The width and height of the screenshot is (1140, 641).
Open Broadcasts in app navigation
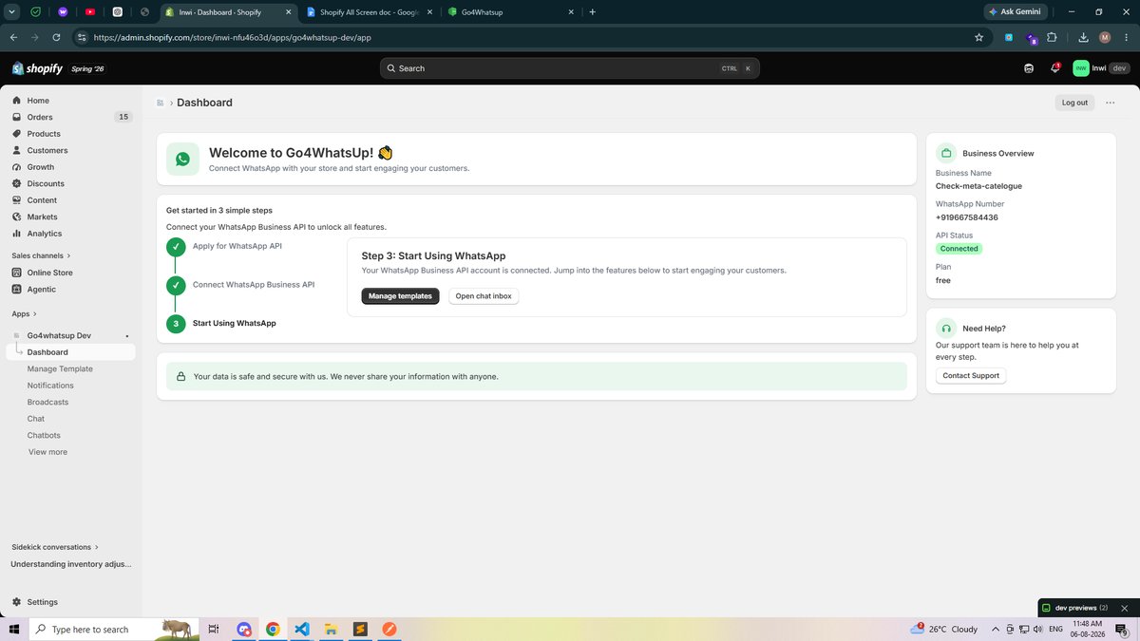[x=47, y=402]
